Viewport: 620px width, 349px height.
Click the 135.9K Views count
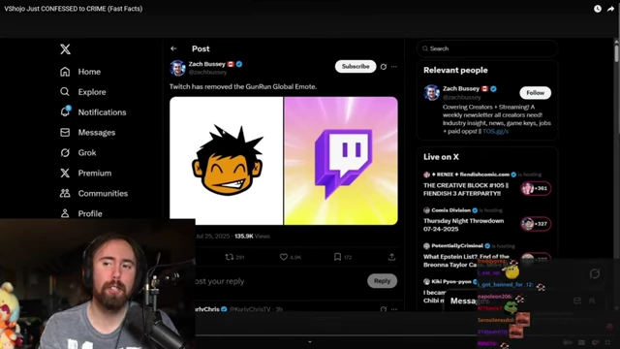tap(252, 236)
